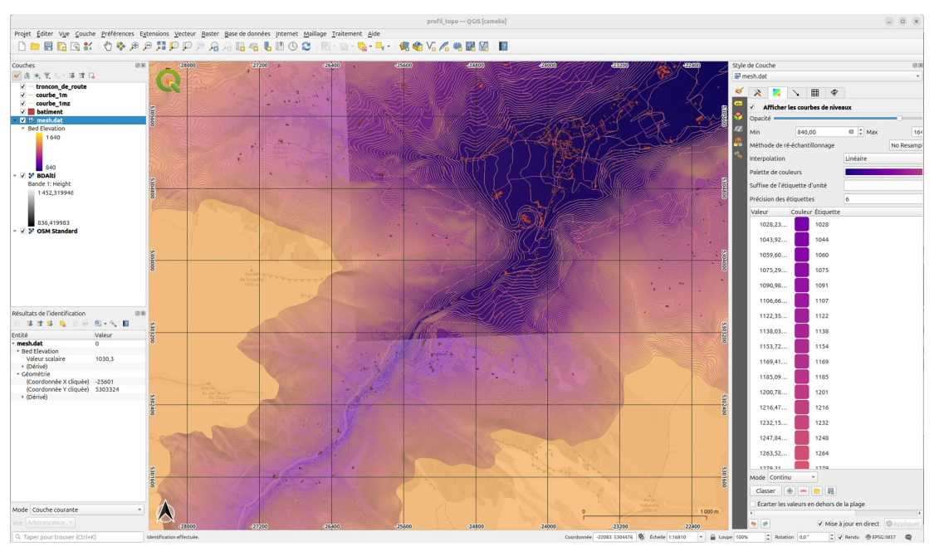The image size is (939, 556).
Task: Enable 'Écarter les valeurs en dehors de la plage'
Action: click(752, 504)
